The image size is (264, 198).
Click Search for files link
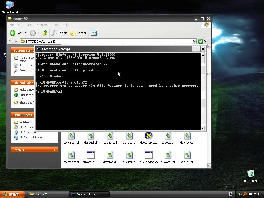27,70
